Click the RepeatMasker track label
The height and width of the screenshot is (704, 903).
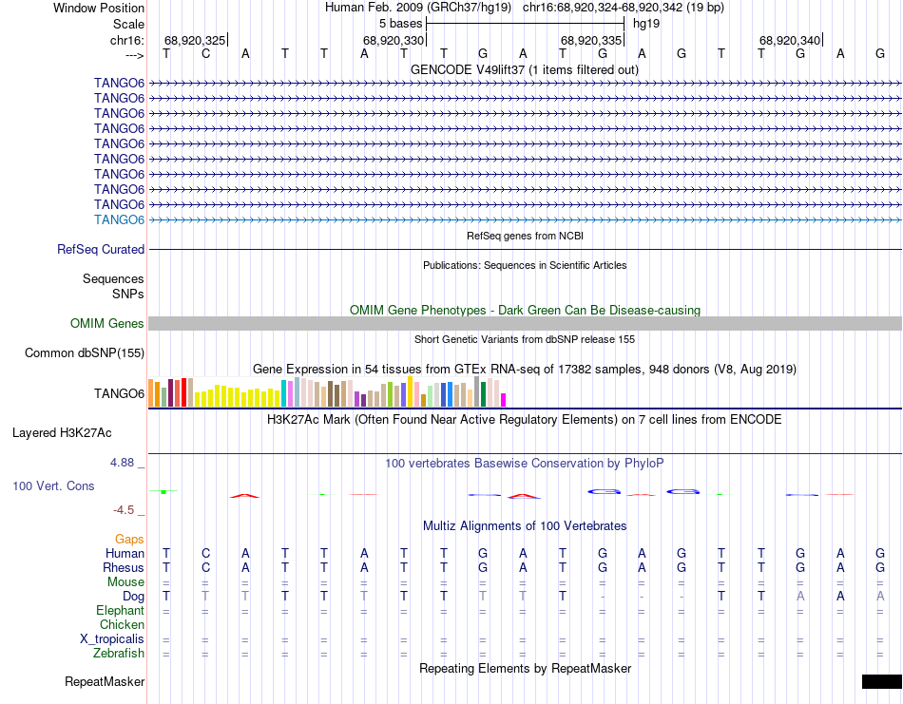coord(105,681)
